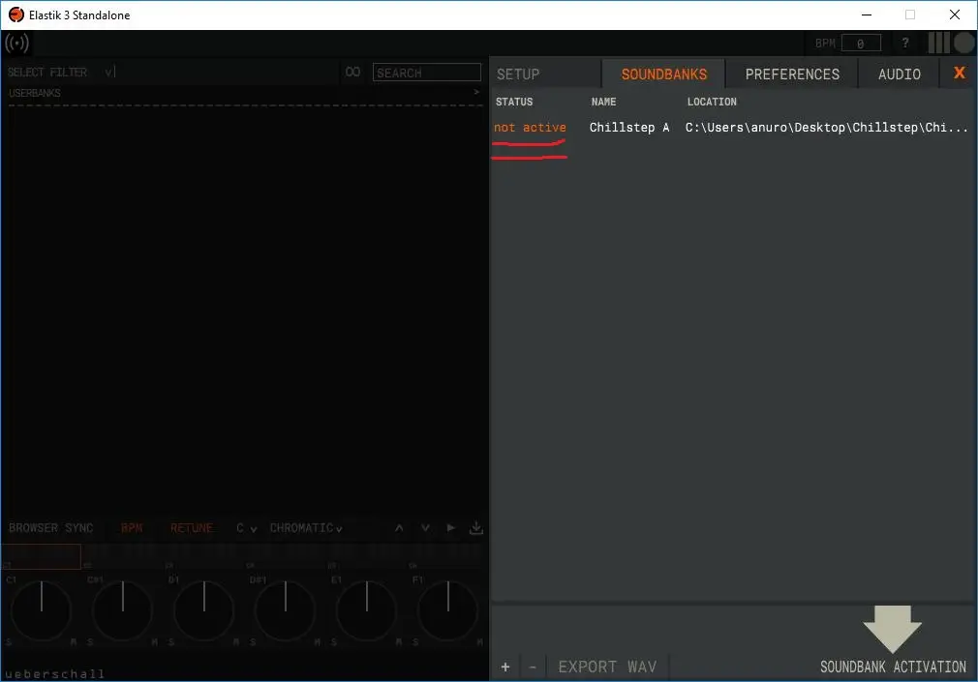Mute the E1 pad
This screenshot has width=978, height=682.
tap(398, 642)
